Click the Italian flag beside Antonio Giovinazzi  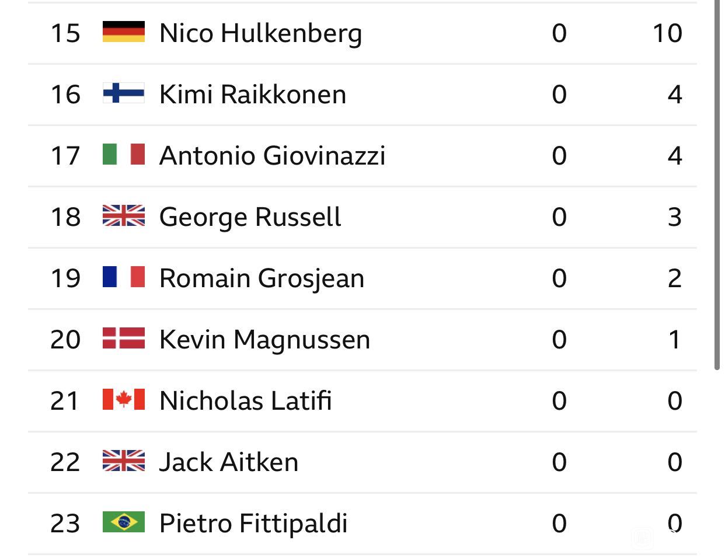[124, 155]
